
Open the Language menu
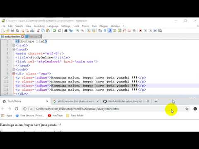pyautogui.click(x=53, y=26)
